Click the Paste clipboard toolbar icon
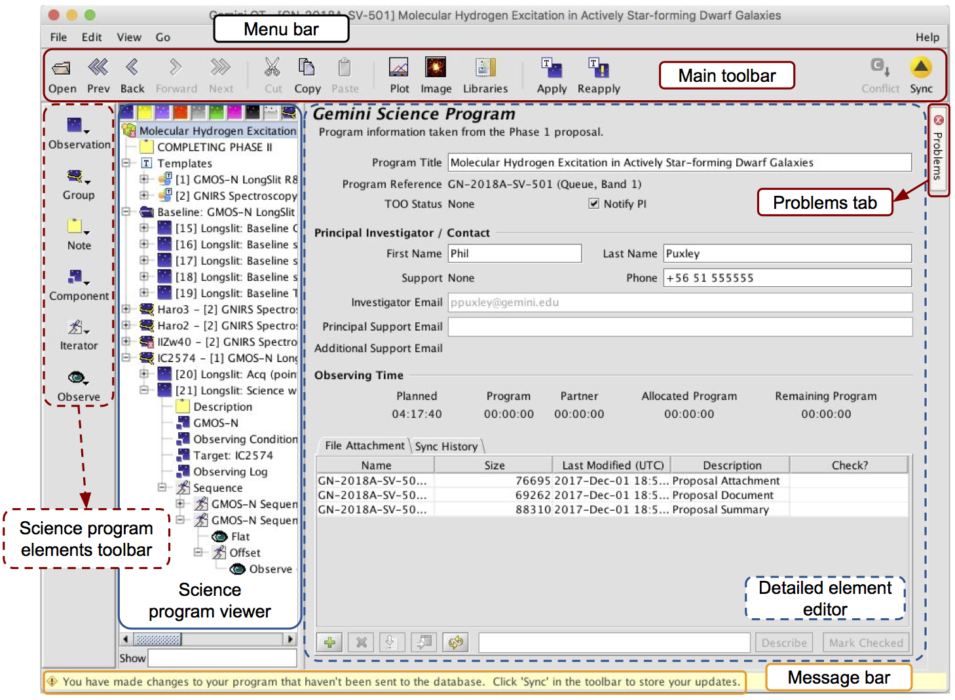 (x=345, y=67)
